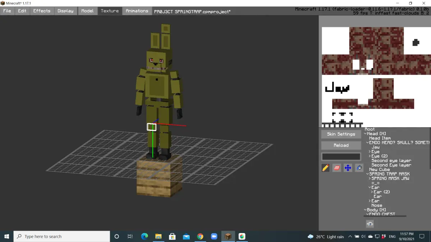Toggle the eye visibility button below the tree
The height and width of the screenshot is (242, 431).
370,224
